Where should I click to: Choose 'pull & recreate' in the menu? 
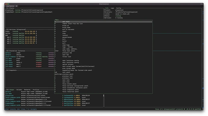[103, 29]
